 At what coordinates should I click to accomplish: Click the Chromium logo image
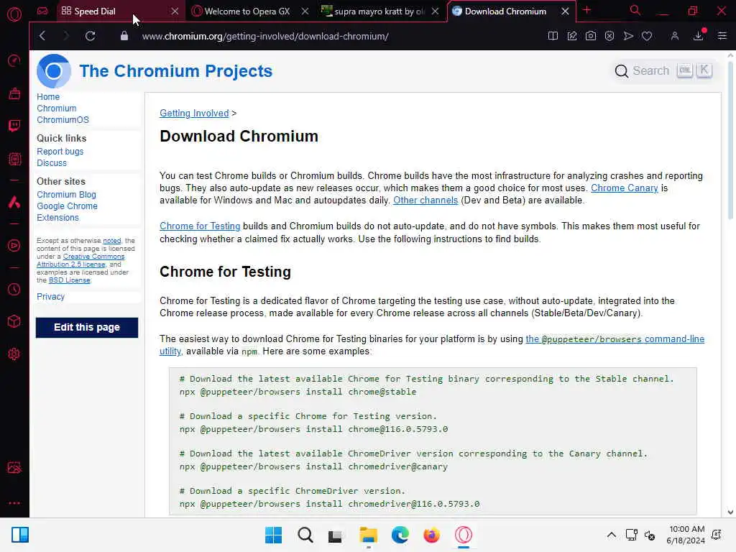click(x=53, y=71)
